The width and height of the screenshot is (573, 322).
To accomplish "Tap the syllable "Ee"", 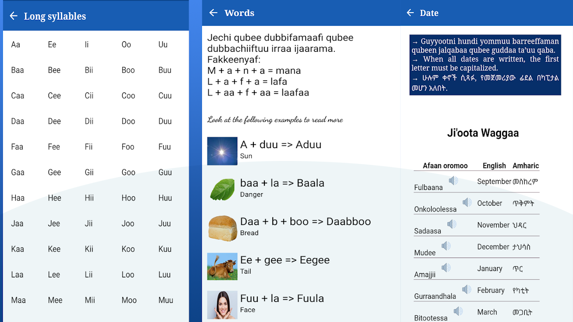I will (x=52, y=45).
